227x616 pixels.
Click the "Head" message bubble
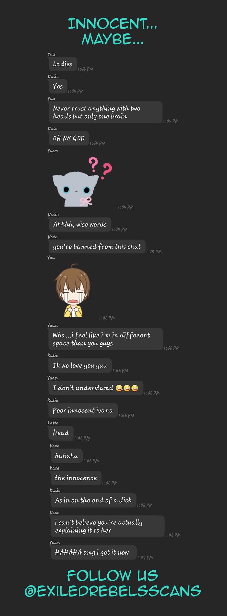coord(61,433)
